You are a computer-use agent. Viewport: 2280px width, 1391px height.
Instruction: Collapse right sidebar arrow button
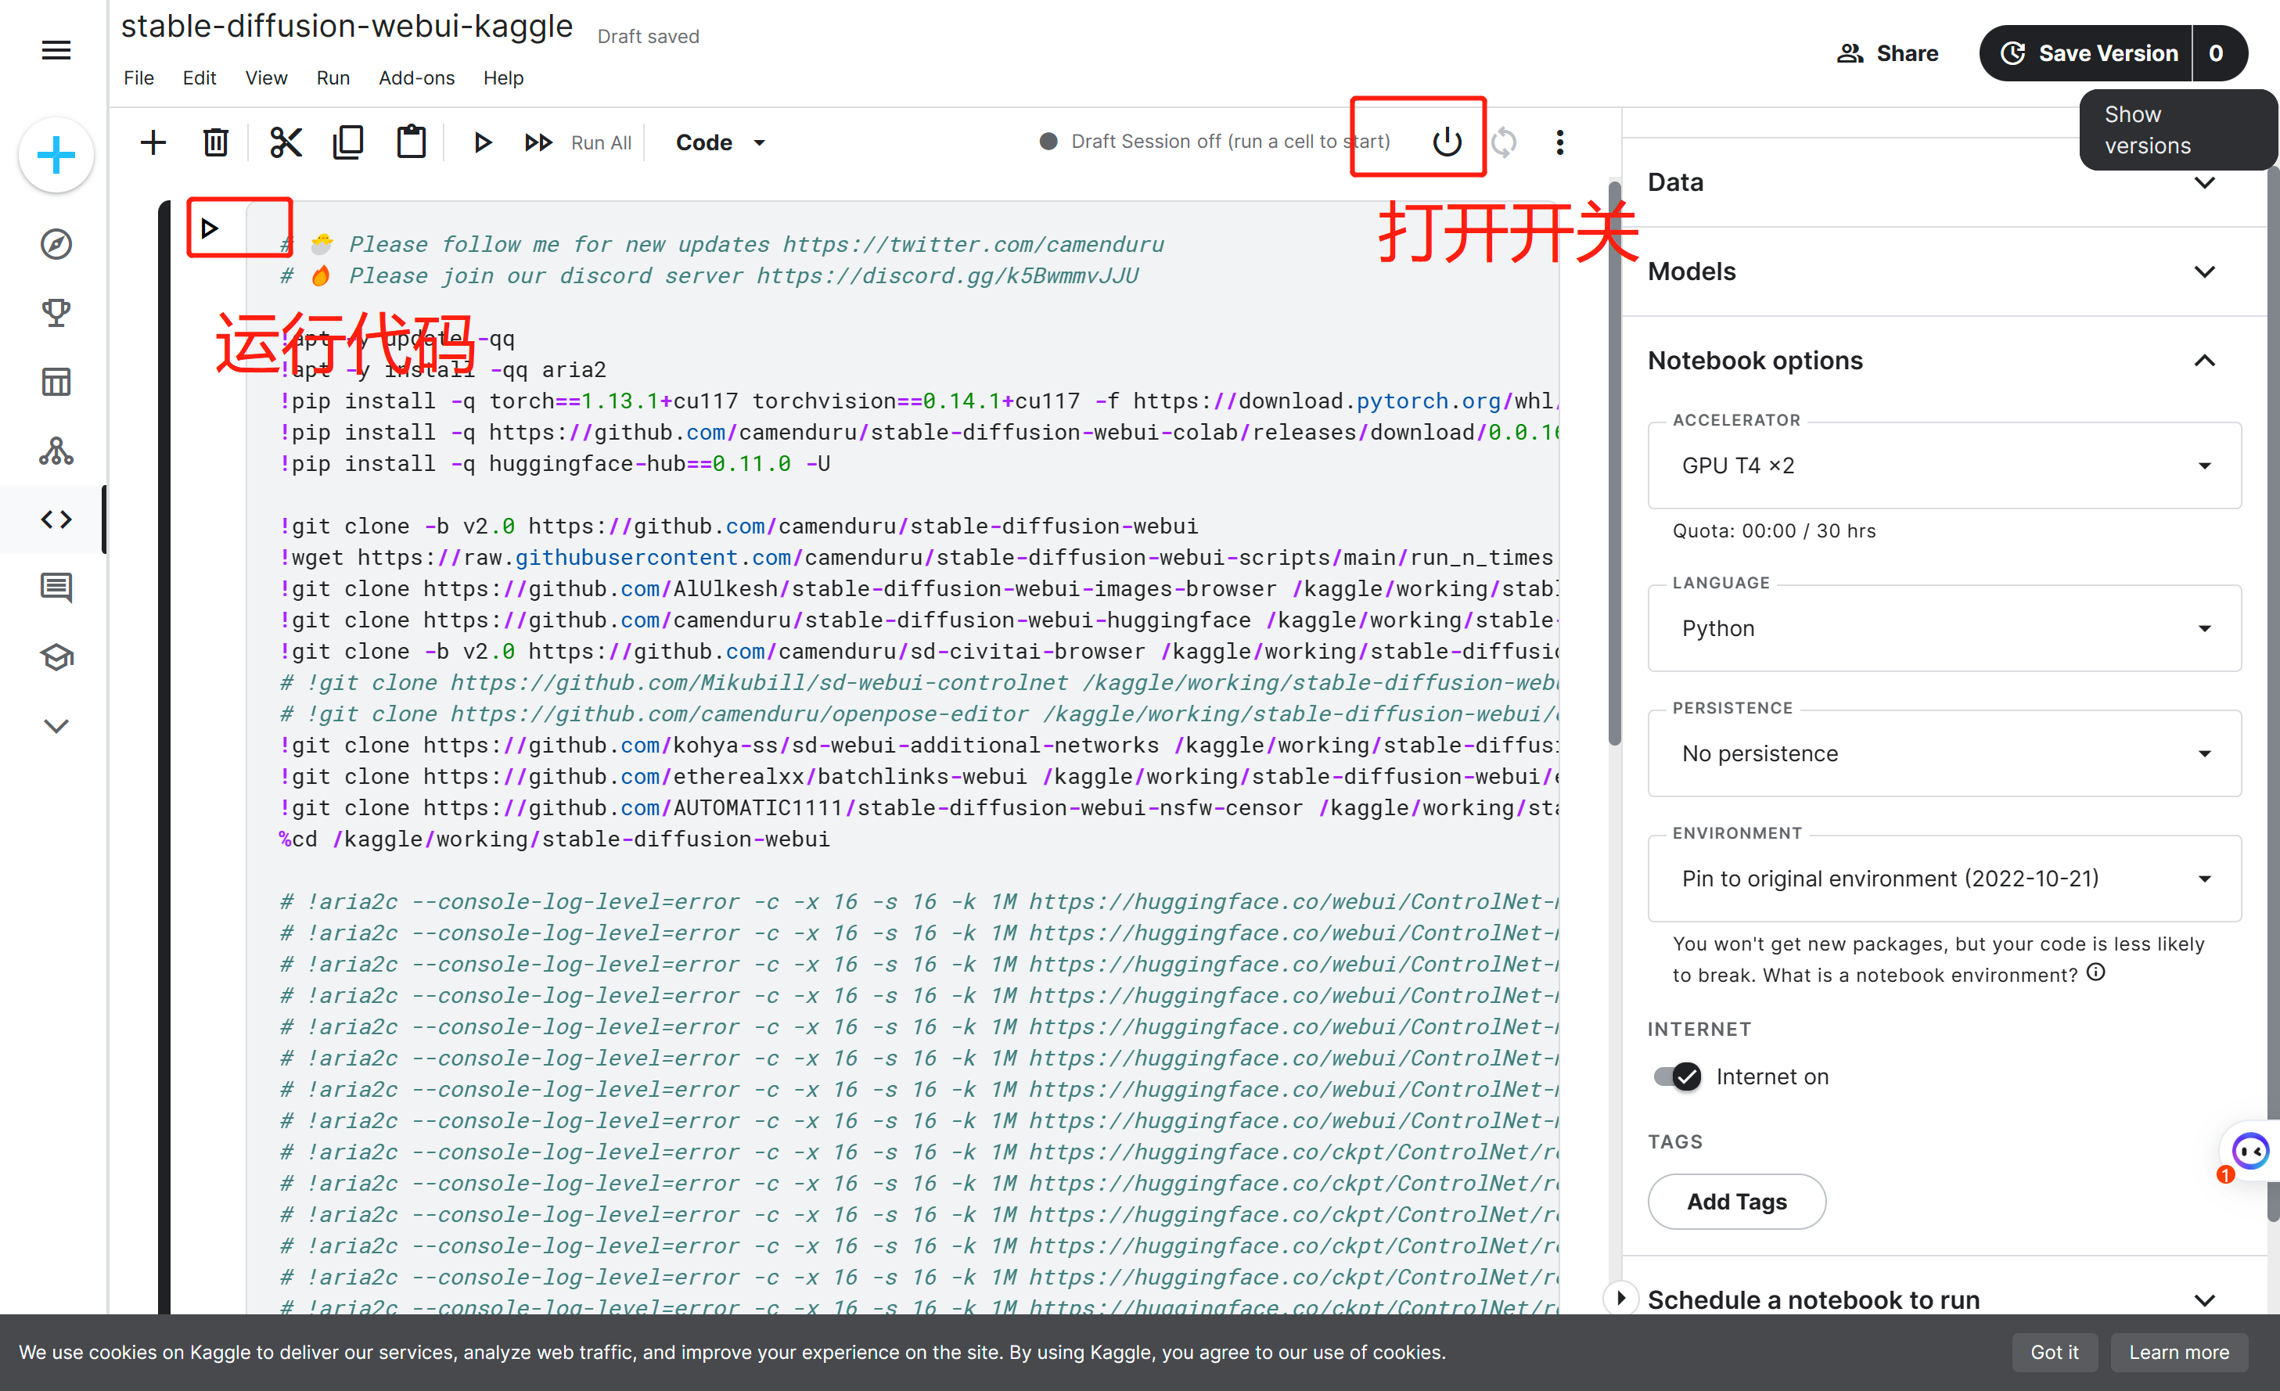pos(1620,1298)
